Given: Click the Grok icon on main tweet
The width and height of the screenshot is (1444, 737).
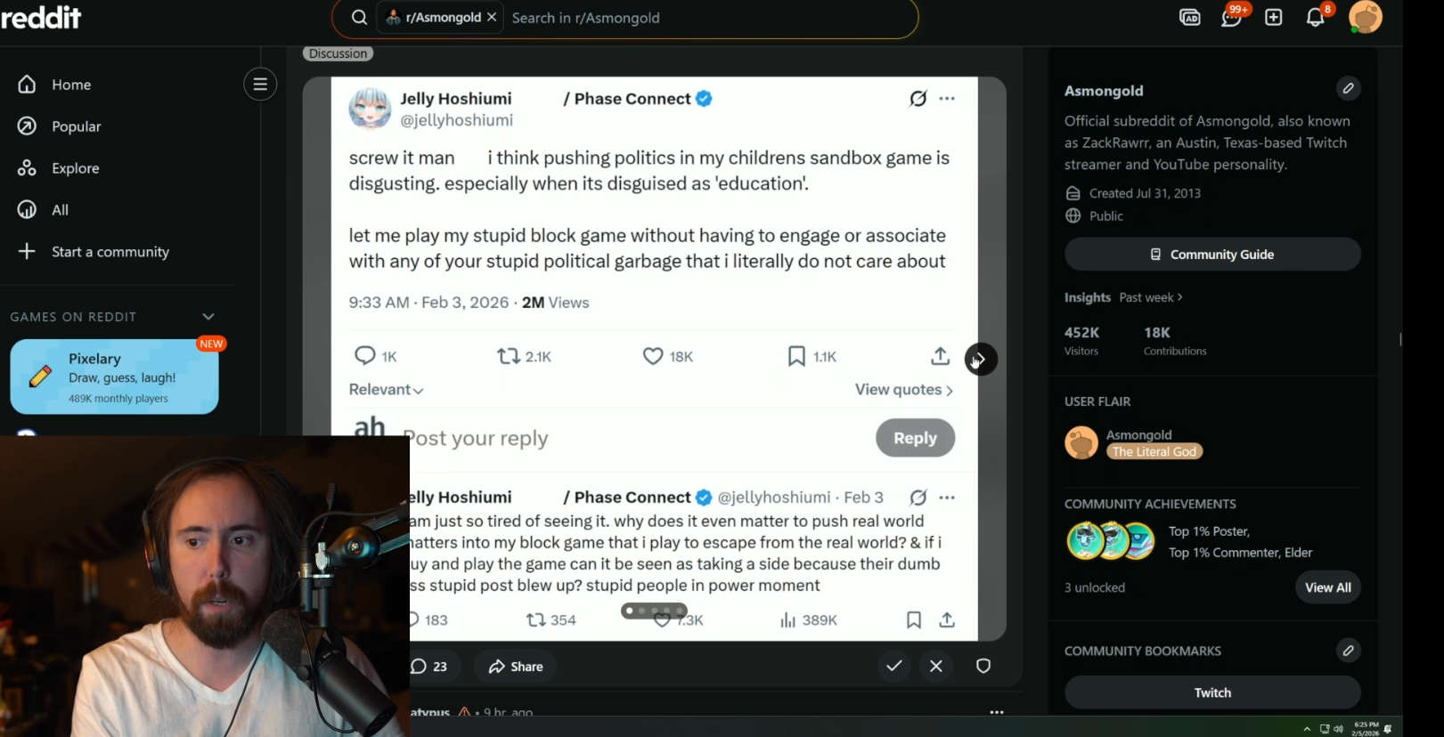Looking at the screenshot, I should click(x=918, y=99).
